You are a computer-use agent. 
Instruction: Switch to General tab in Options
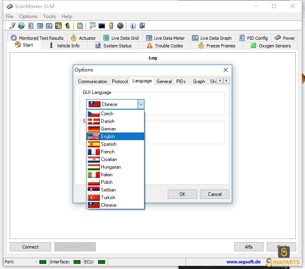tap(164, 82)
